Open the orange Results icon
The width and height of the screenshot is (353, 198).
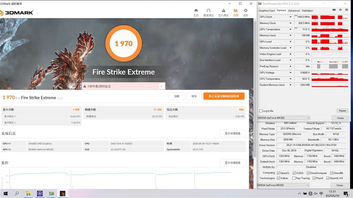tap(236, 11)
